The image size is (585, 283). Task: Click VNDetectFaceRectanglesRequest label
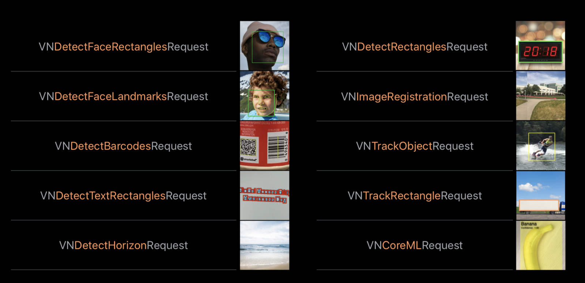click(124, 47)
